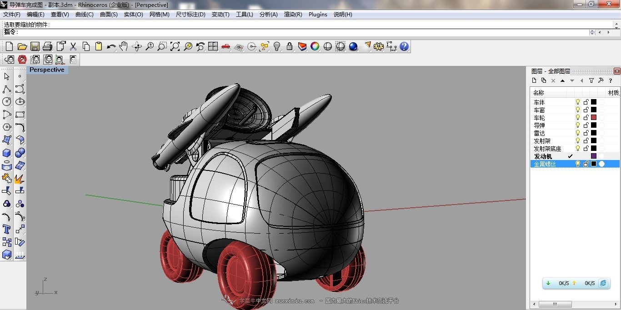Open Options with the gear icon
621x310 pixels.
(379, 46)
